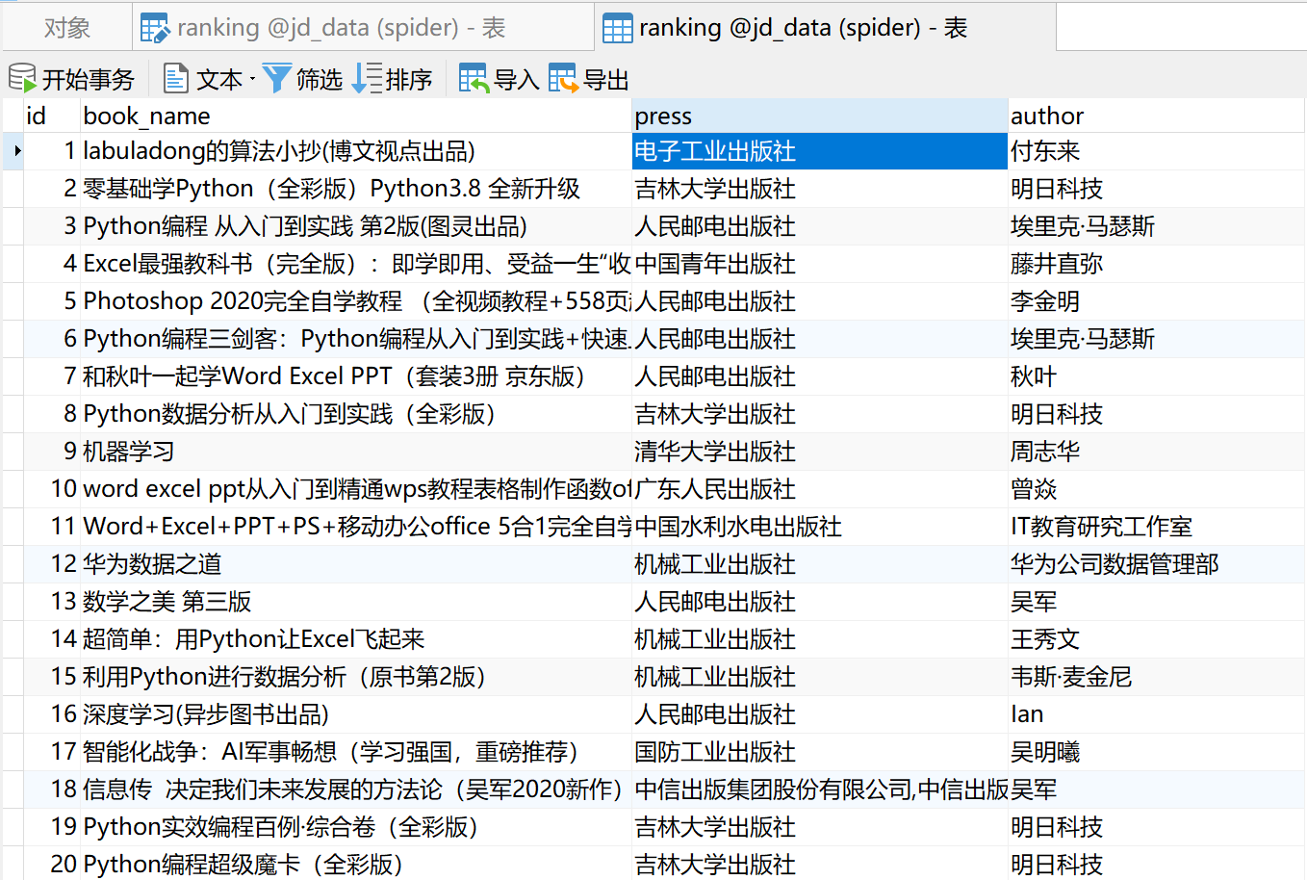This screenshot has width=1307, height=880.
Task: Select the active ranking @jd_data (spider) tab
Action: coord(825,27)
